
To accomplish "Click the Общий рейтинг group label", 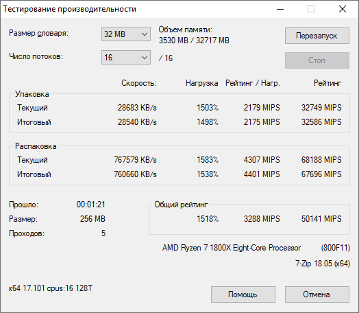I will 181,205.
